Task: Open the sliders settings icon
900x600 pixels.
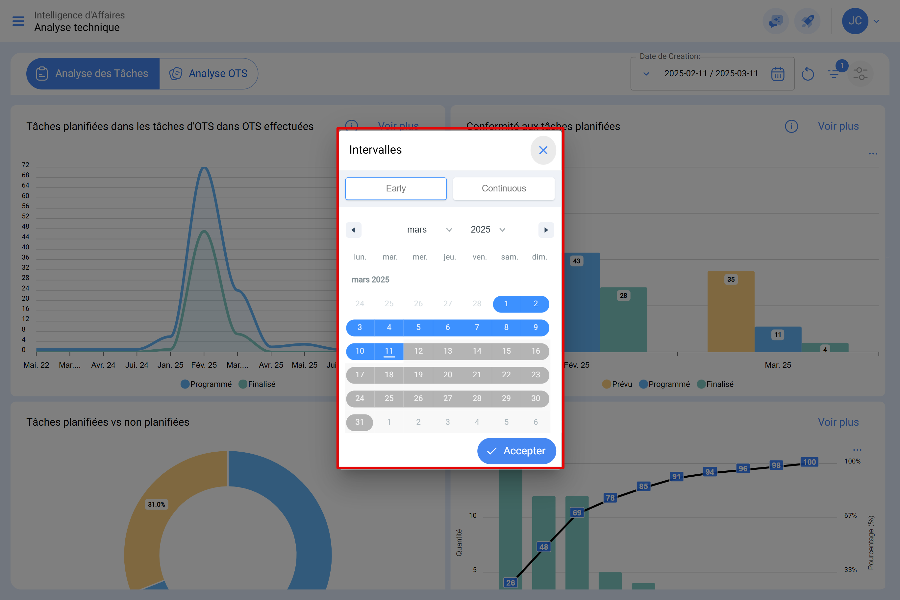Action: tap(860, 73)
